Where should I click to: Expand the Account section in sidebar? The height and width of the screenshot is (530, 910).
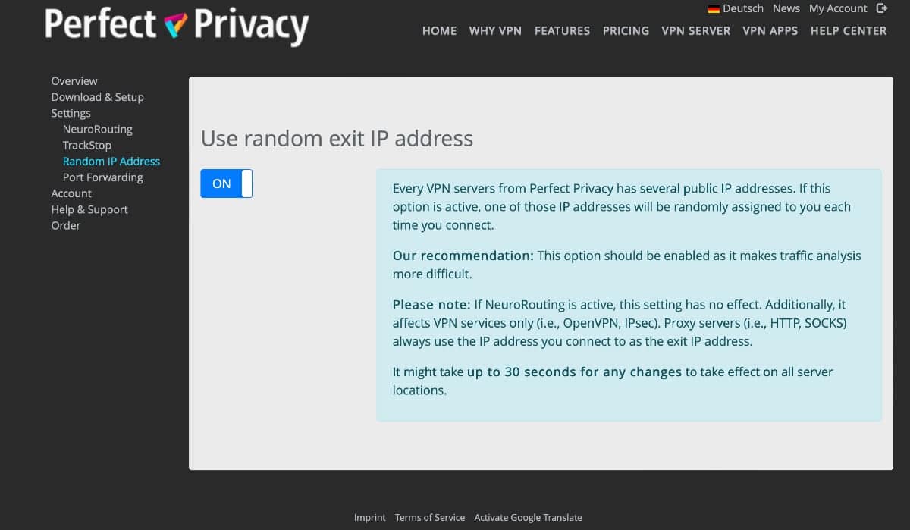(71, 193)
